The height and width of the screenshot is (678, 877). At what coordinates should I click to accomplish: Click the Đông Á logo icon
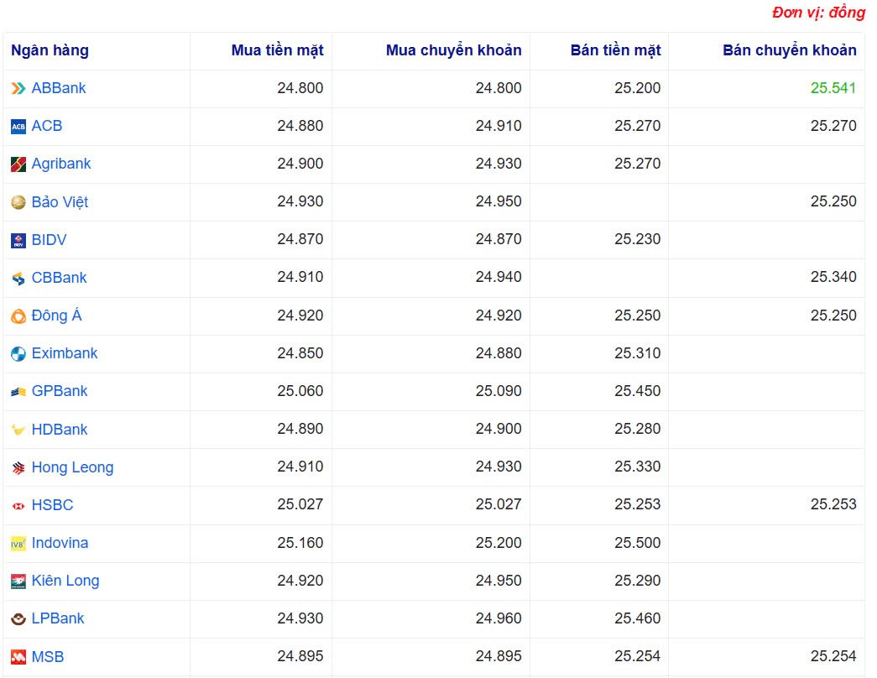(18, 316)
